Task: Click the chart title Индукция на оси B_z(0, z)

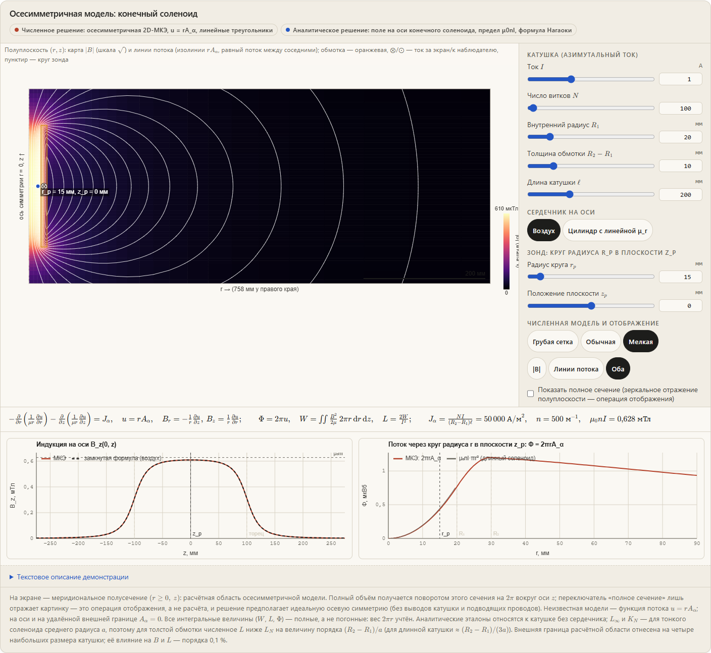Action: click(76, 444)
